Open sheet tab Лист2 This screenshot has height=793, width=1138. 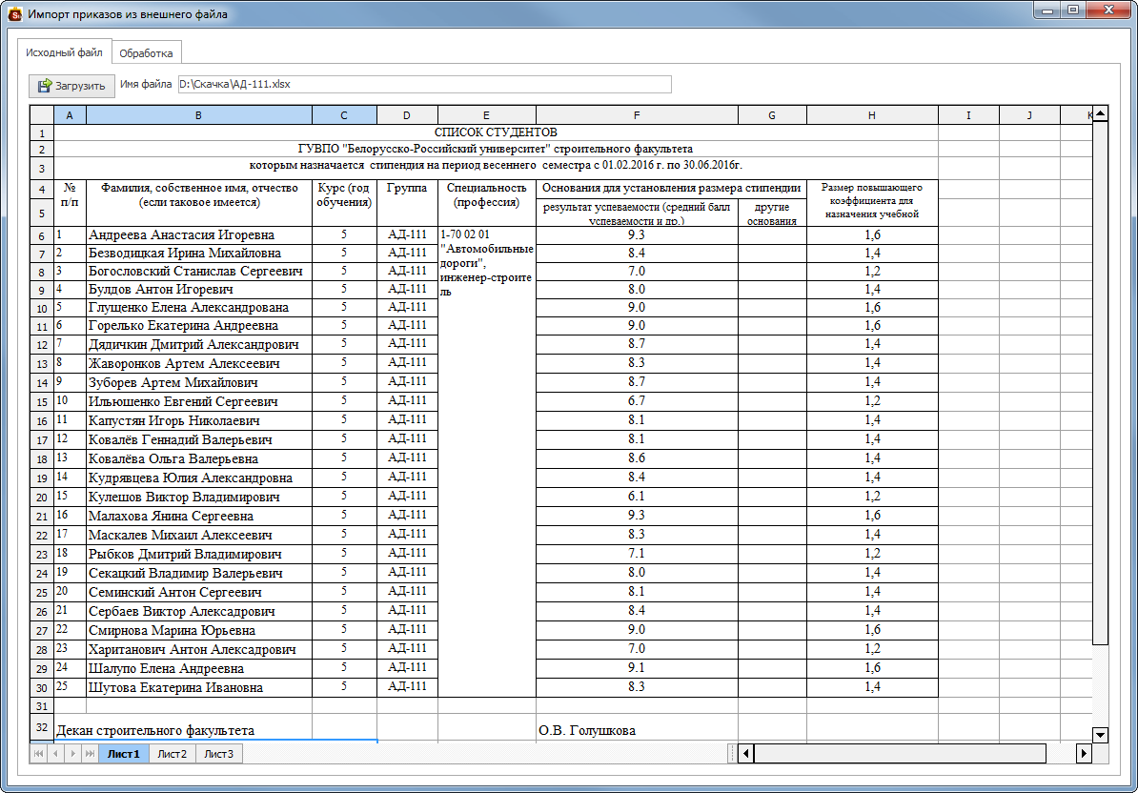click(x=172, y=754)
